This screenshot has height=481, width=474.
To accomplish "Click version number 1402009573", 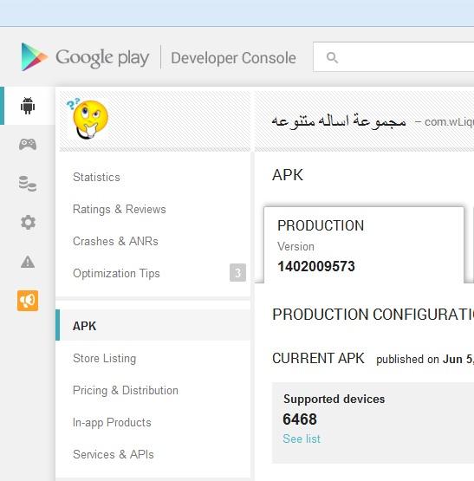I will tap(316, 266).
